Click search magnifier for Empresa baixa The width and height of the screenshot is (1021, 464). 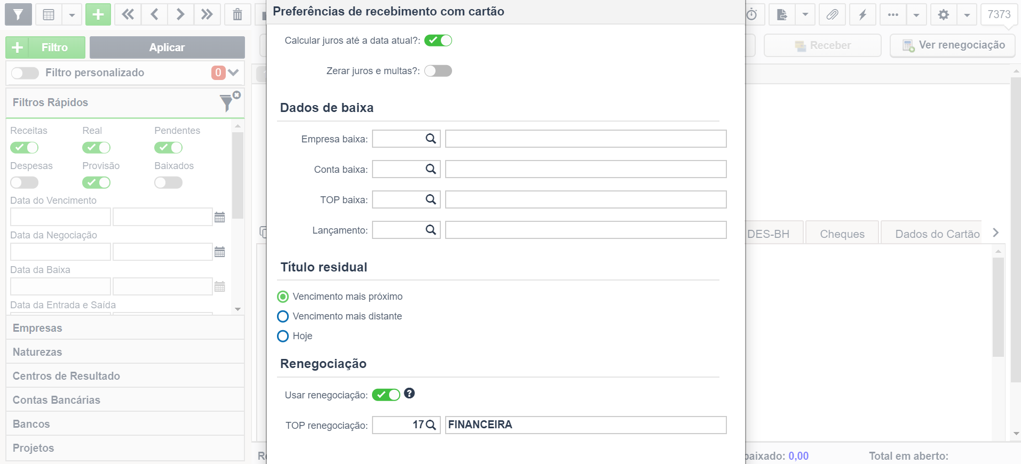tap(431, 139)
